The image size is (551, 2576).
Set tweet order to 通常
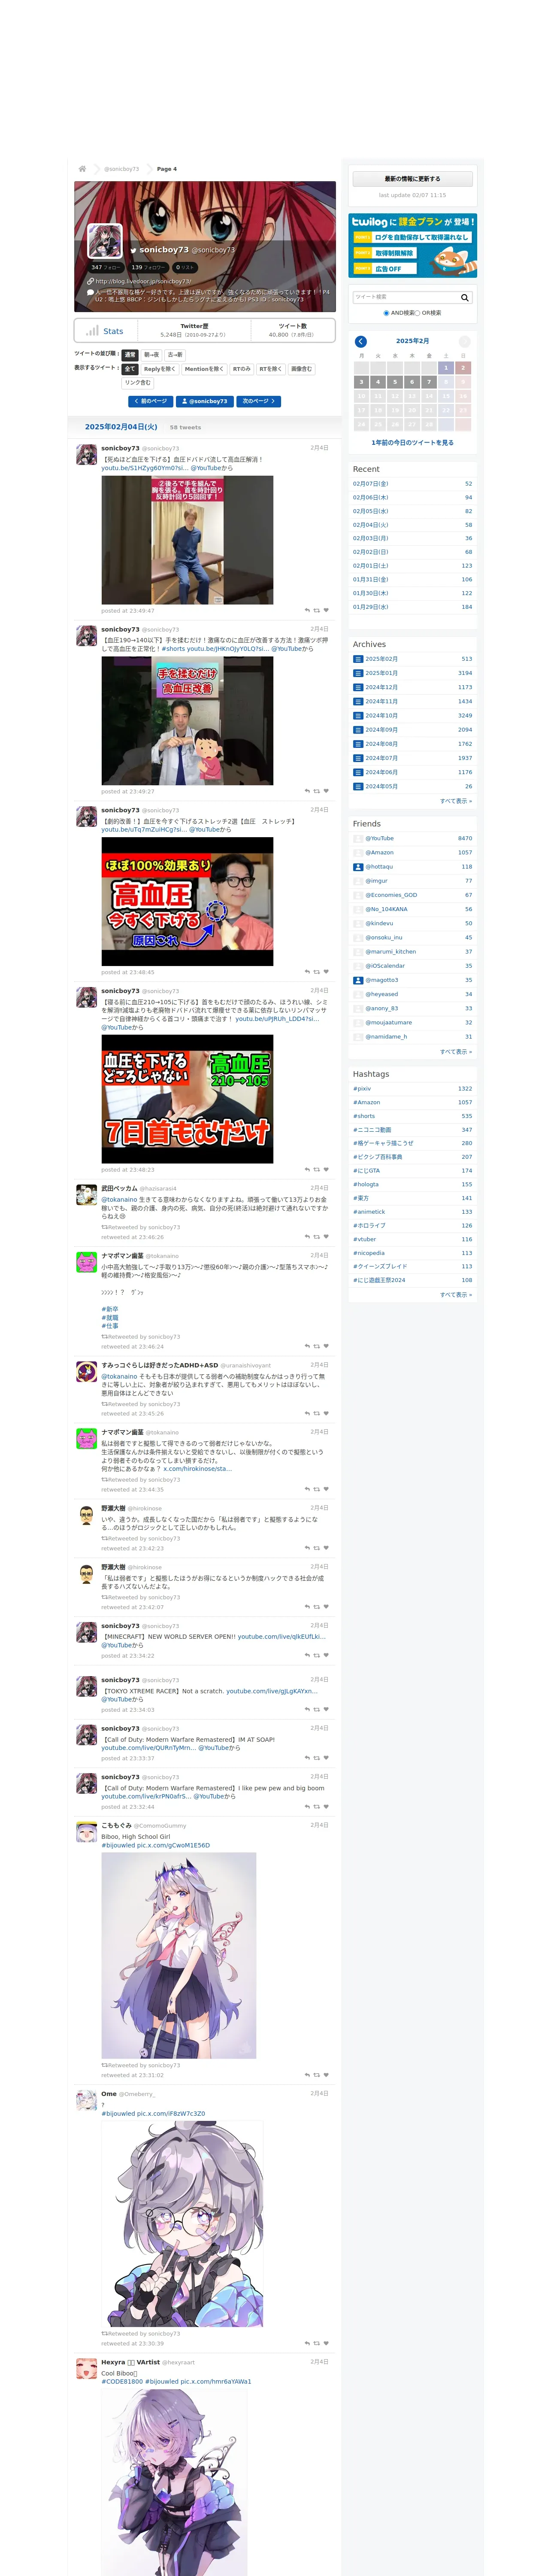pyautogui.click(x=130, y=355)
